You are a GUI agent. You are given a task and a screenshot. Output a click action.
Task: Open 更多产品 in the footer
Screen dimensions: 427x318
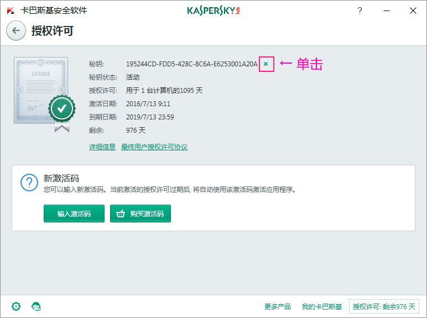[x=278, y=306]
